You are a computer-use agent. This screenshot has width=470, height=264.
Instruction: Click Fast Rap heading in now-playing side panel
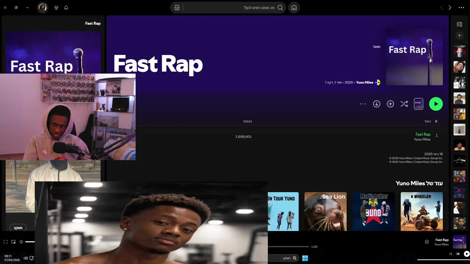pyautogui.click(x=93, y=23)
